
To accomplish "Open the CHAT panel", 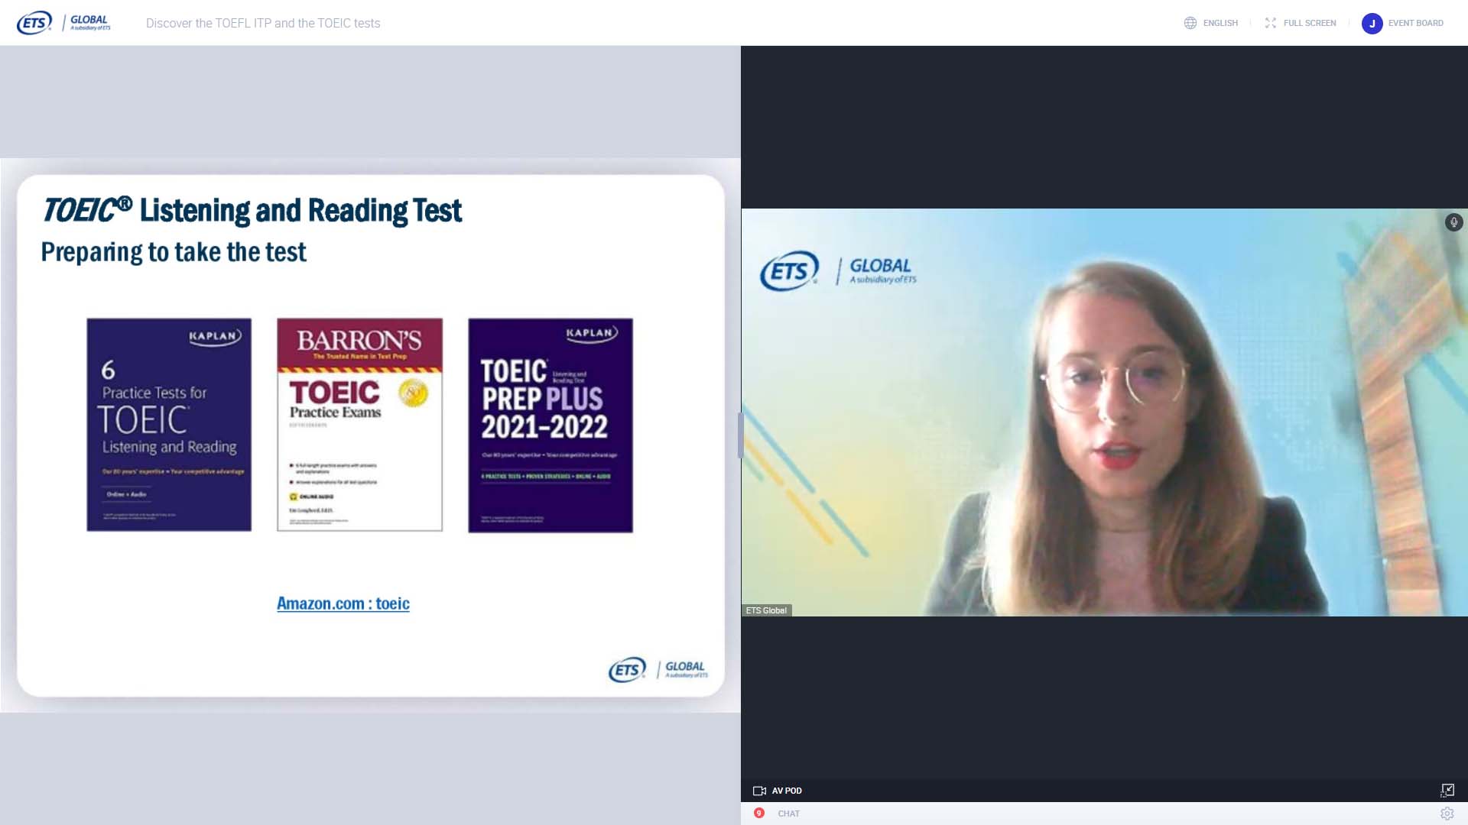I will coord(788,814).
